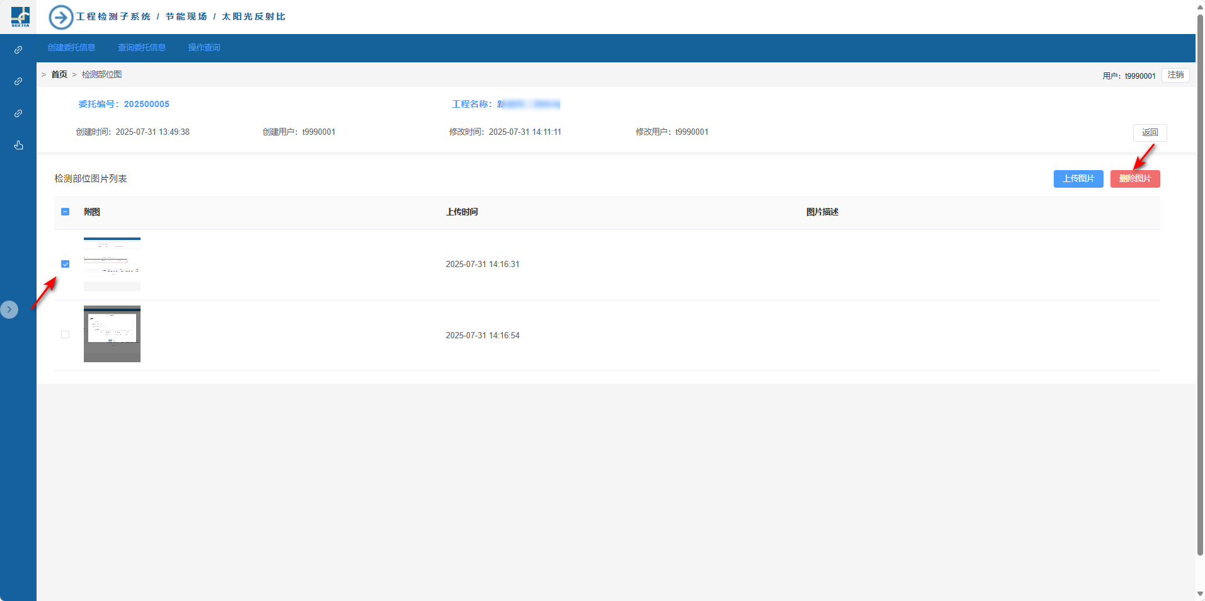Switch to the 操作查询 menu tab
This screenshot has height=601, width=1205.
(x=204, y=48)
